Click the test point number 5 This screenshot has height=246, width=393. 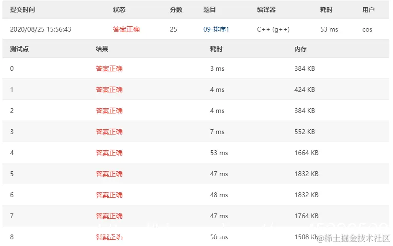click(x=12, y=174)
